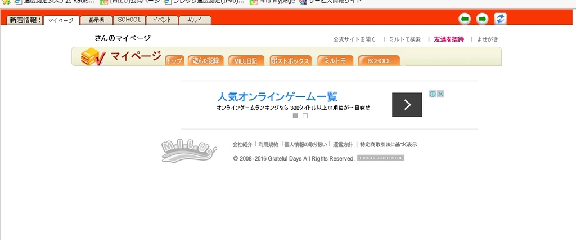This screenshot has height=240, width=576.
Task: Open the 遊んだ記録 section
Action: point(206,61)
